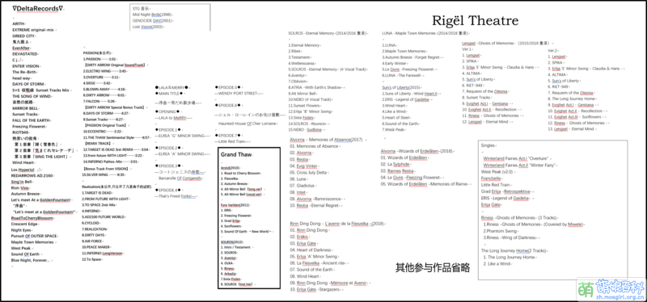This screenshot has width=647, height=302.
Task: Select Alvorna Memories of Absence album heading
Action: click(x=326, y=140)
